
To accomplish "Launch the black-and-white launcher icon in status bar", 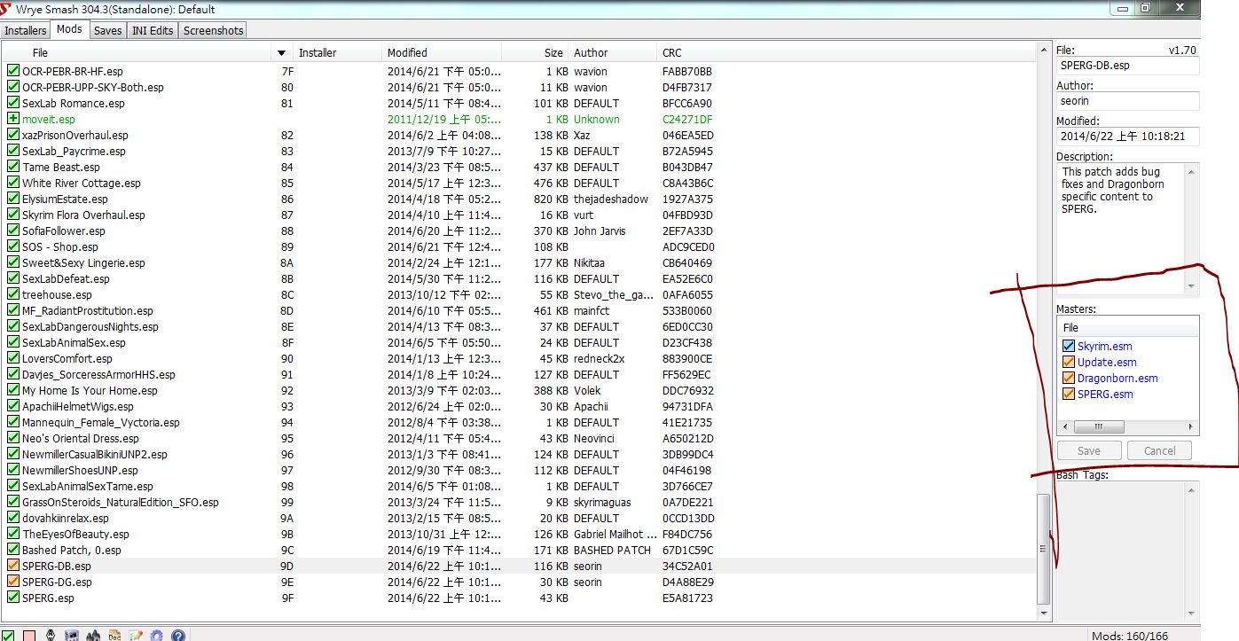I will coord(51,635).
